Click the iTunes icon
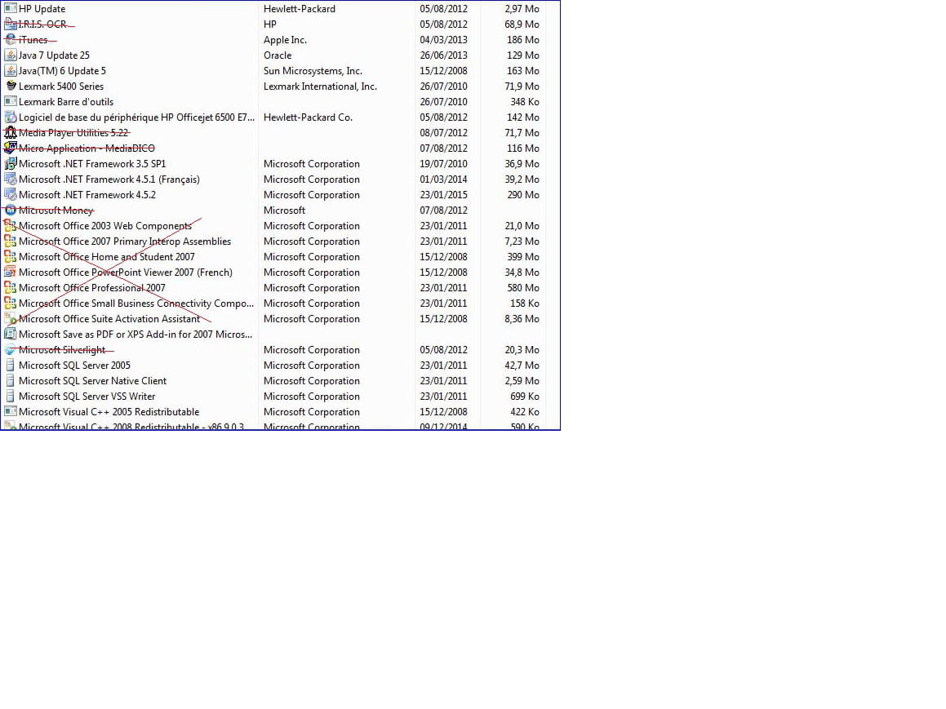The image size is (946, 709). click(x=11, y=40)
